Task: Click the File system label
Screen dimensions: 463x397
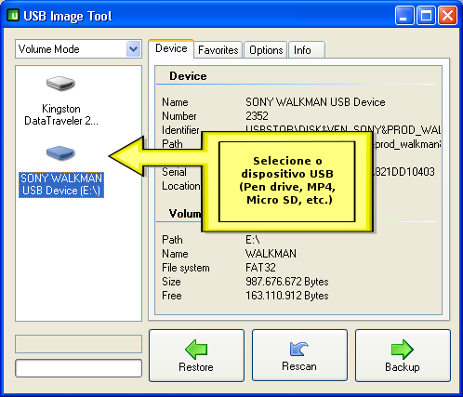Action: pyautogui.click(x=186, y=268)
